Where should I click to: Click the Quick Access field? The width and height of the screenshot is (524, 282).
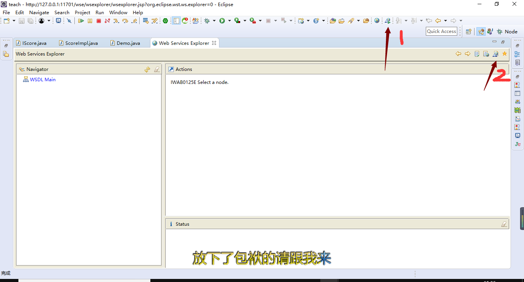[x=442, y=31]
